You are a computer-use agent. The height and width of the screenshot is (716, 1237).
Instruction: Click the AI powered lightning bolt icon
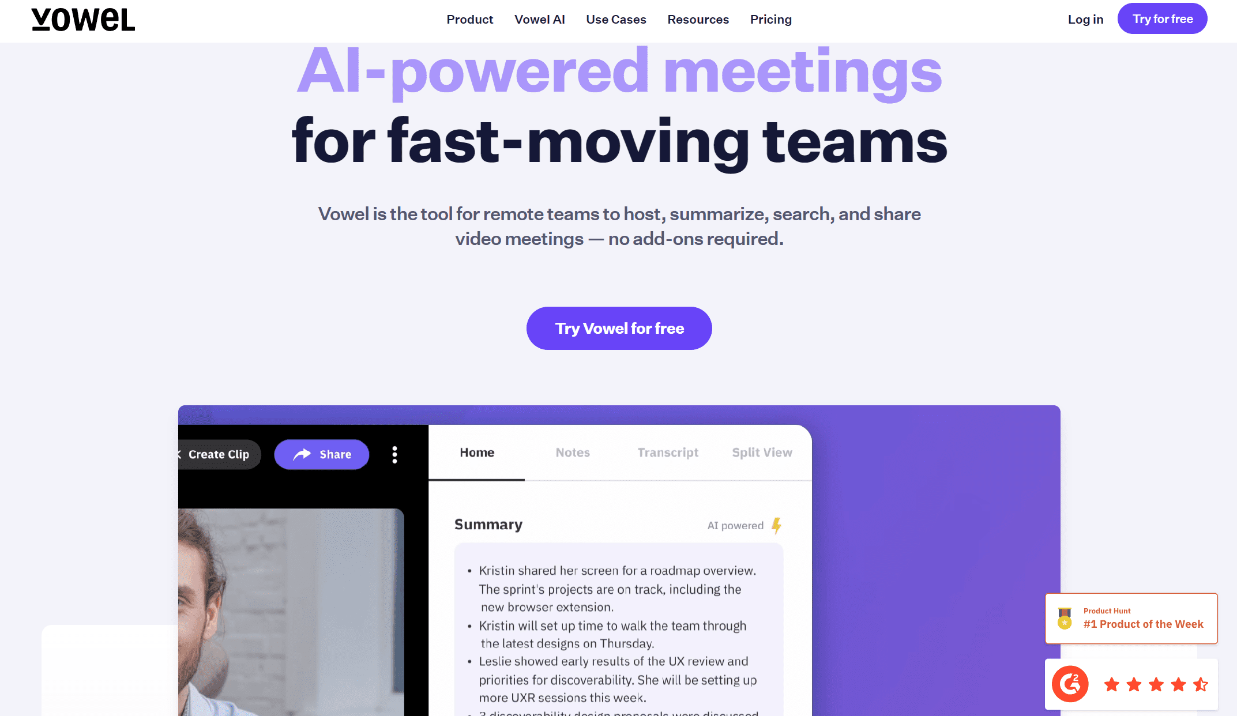[777, 524]
